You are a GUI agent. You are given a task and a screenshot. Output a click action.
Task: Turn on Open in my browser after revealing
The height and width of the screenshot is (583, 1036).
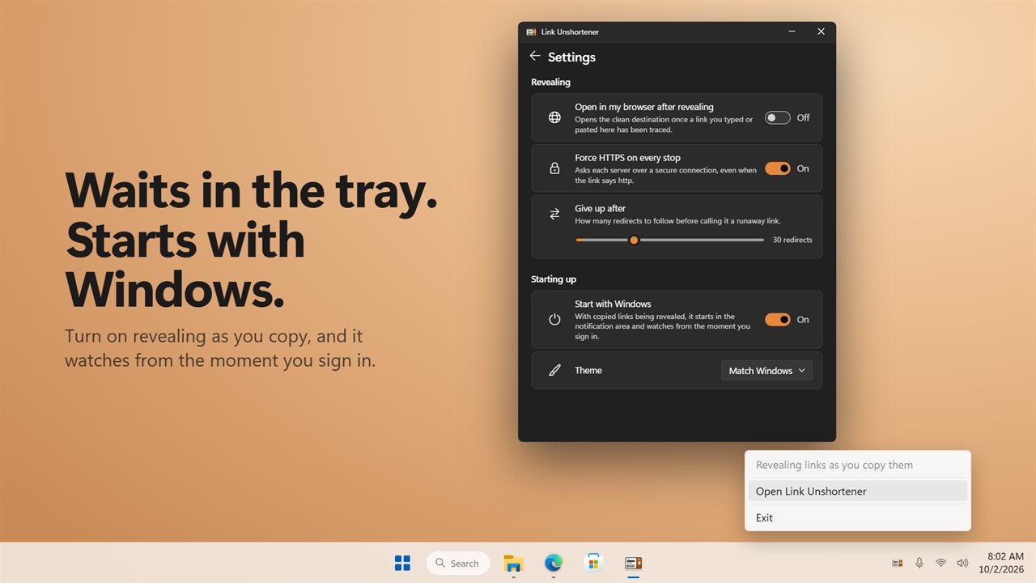778,117
